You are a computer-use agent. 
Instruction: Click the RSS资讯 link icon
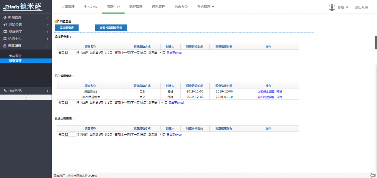click(x=5, y=91)
